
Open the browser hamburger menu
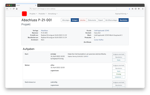click(x=143, y=9)
